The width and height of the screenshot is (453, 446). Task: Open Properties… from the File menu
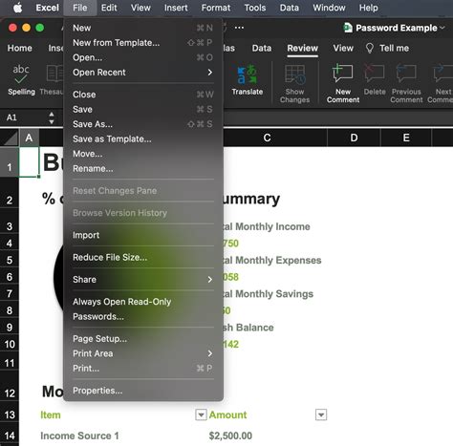click(143, 391)
